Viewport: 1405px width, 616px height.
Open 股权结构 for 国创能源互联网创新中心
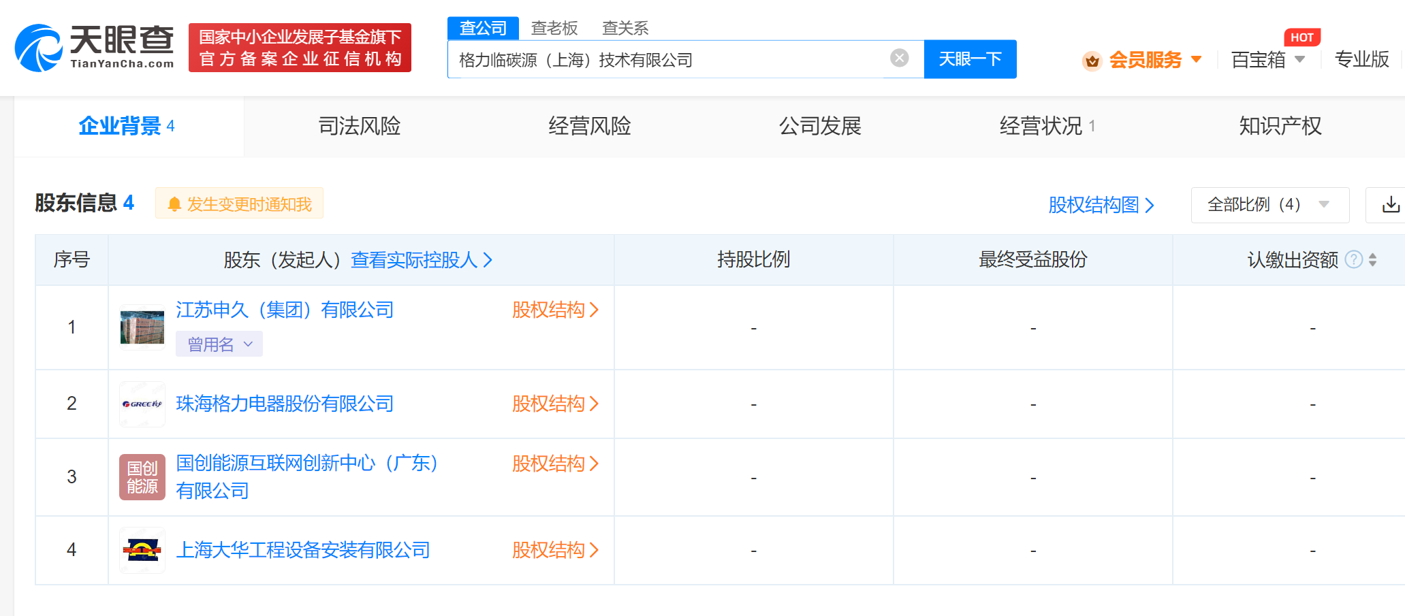(x=555, y=464)
